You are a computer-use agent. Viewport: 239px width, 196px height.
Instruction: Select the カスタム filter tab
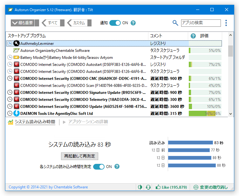[79, 23]
